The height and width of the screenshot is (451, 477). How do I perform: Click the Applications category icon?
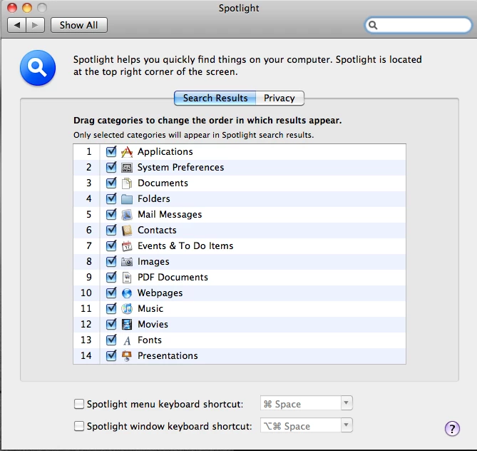pos(127,152)
